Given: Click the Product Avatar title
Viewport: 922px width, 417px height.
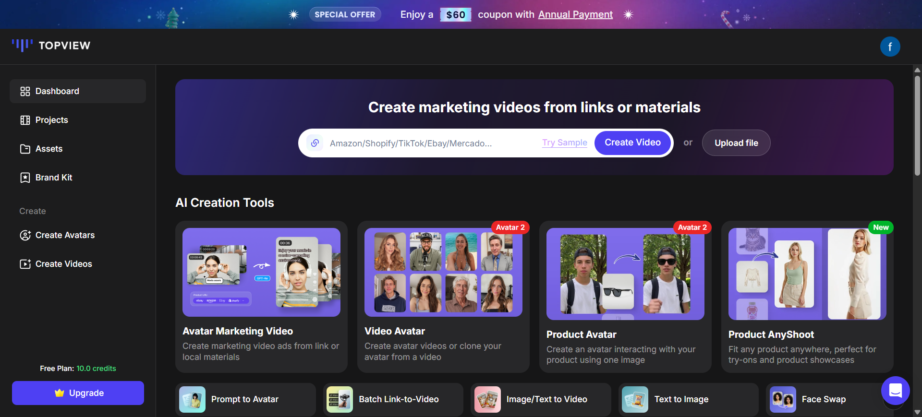Looking at the screenshot, I should coord(582,334).
